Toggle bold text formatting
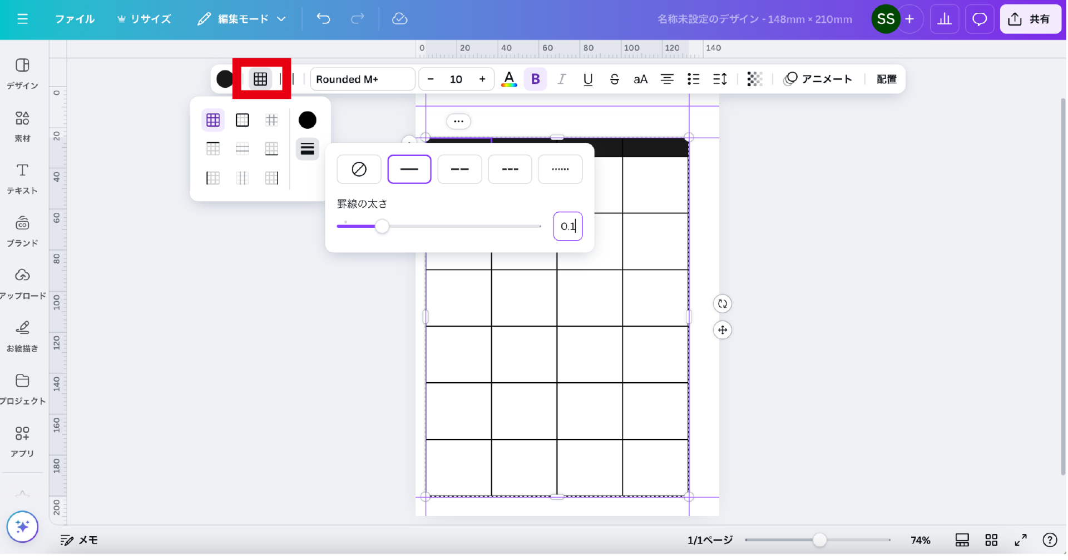 click(x=535, y=79)
